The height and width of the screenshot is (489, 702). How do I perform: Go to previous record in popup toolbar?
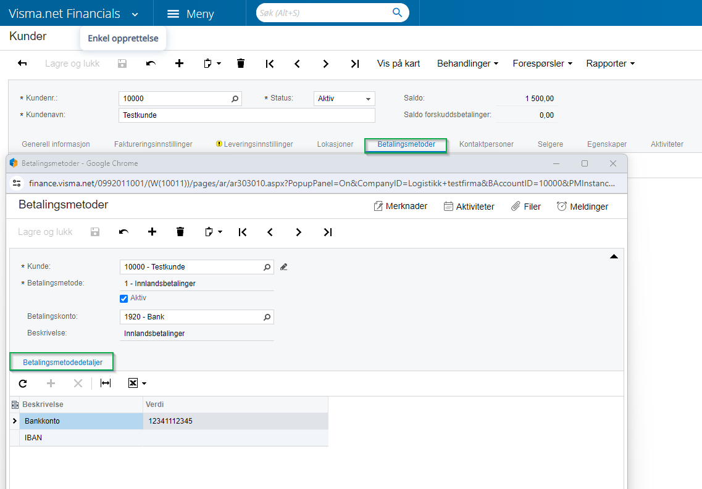point(270,232)
